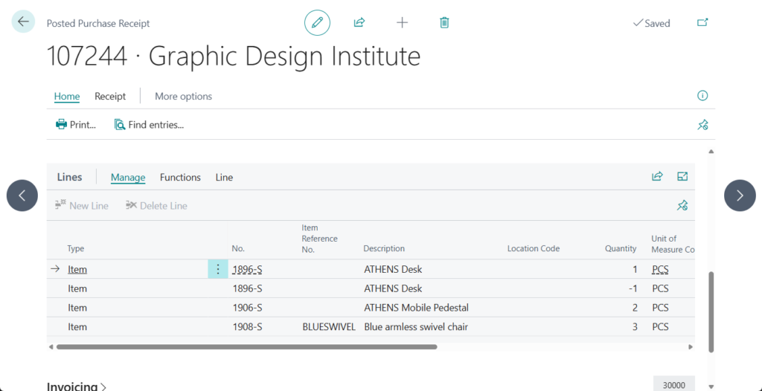Share the Lines section data
This screenshot has height=391, width=762.
(x=657, y=176)
